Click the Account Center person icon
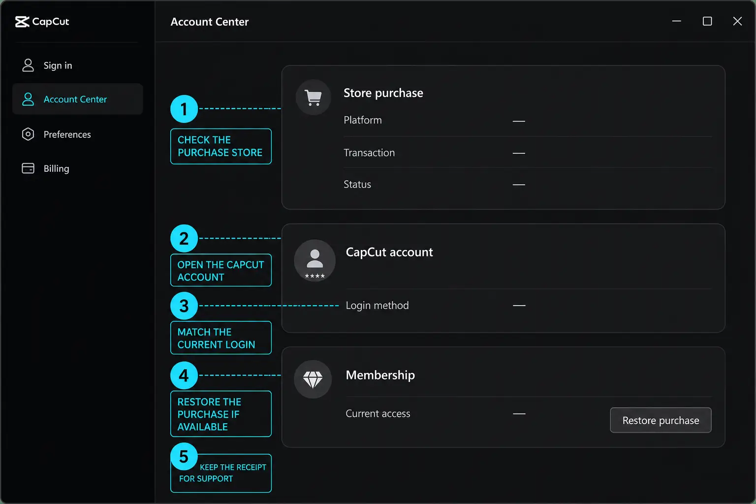The width and height of the screenshot is (756, 504). pyautogui.click(x=28, y=99)
